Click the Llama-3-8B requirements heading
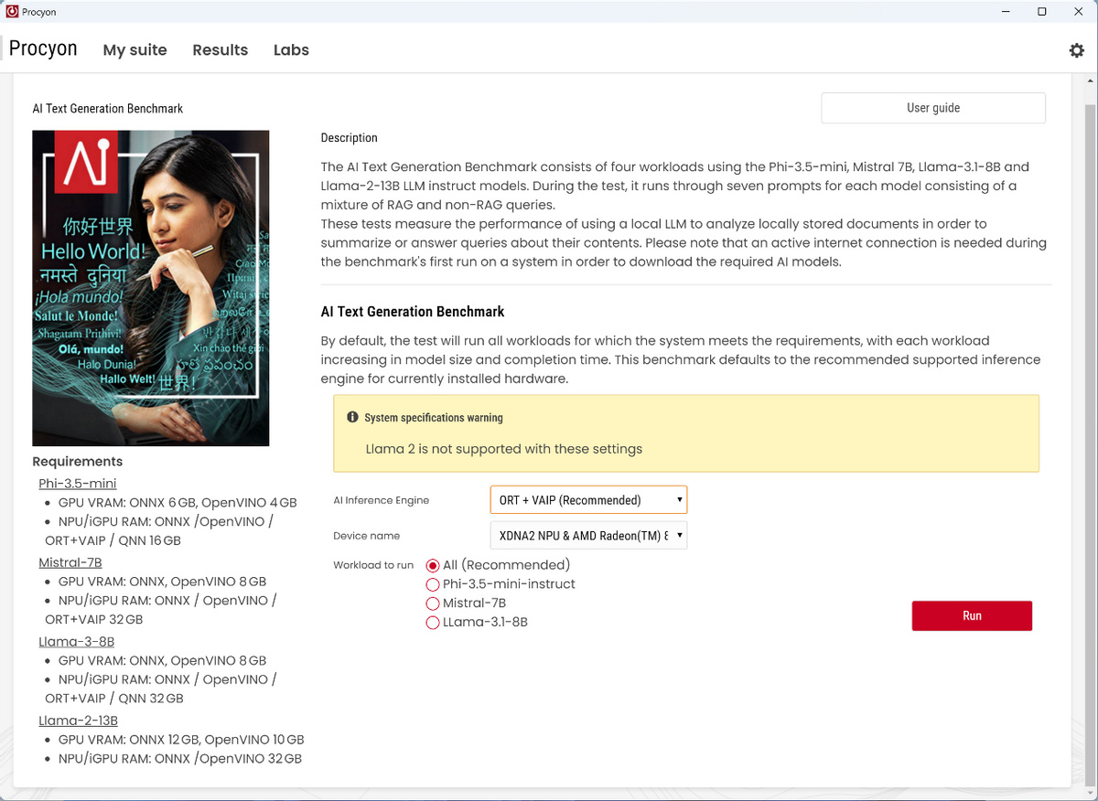This screenshot has width=1098, height=801. [77, 641]
